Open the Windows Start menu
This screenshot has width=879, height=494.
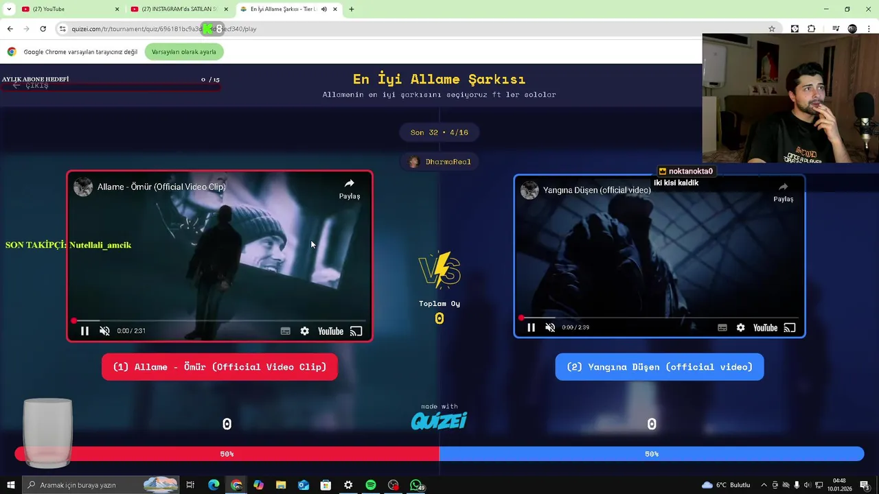tap(10, 485)
